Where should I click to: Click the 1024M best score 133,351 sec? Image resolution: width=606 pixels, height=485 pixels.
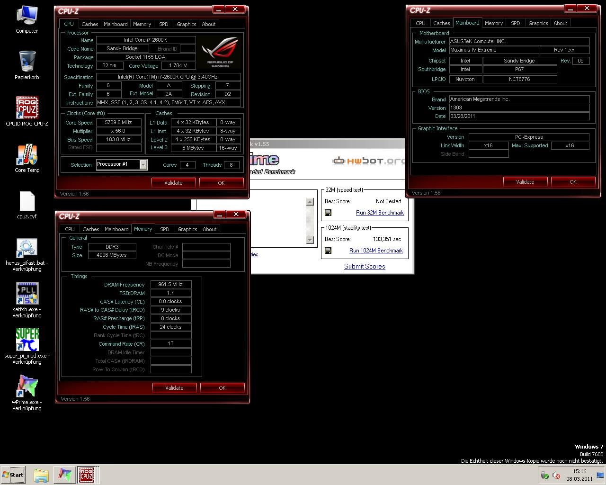pos(387,239)
